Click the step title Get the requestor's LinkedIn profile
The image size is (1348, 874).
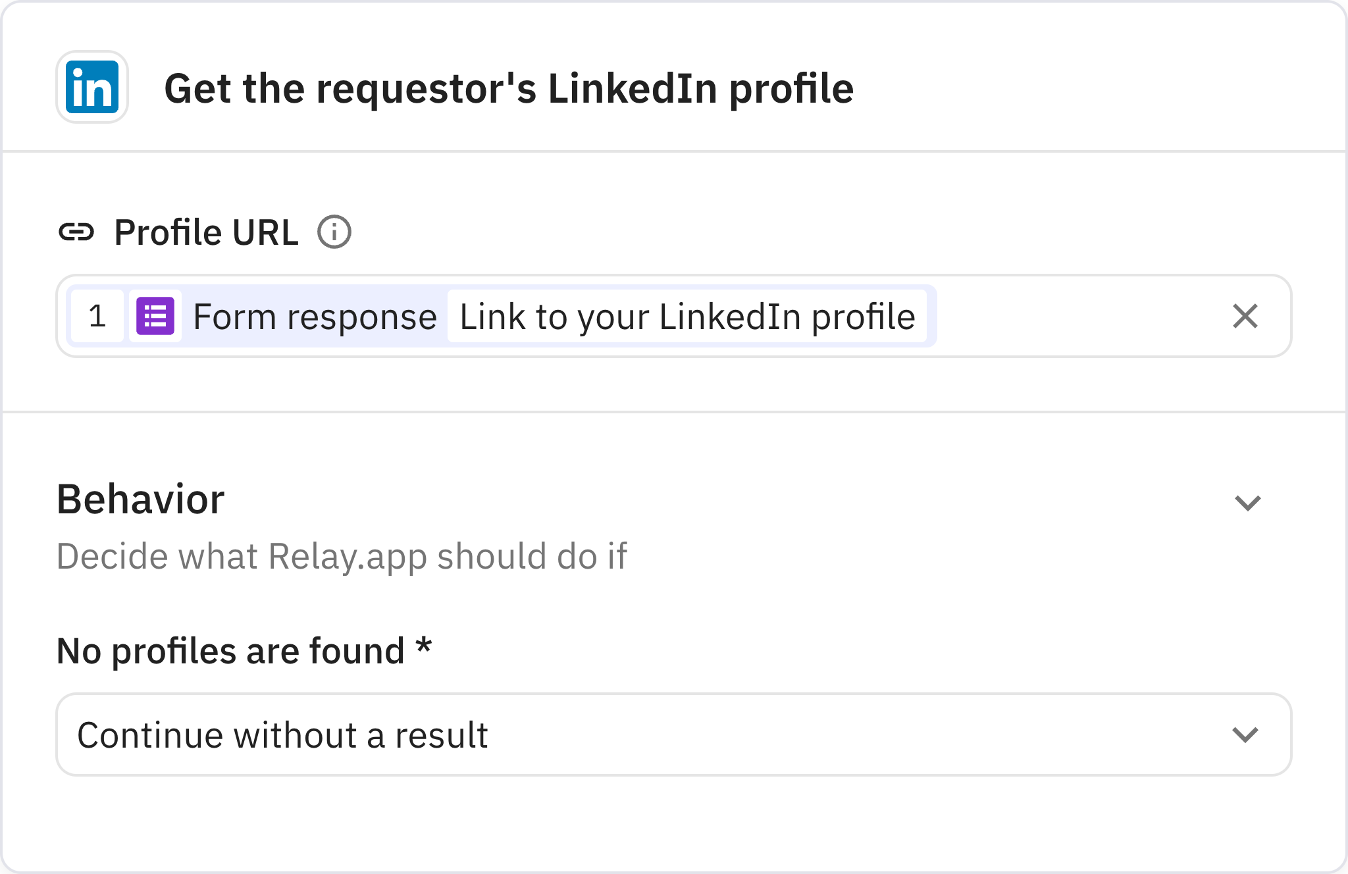click(509, 89)
